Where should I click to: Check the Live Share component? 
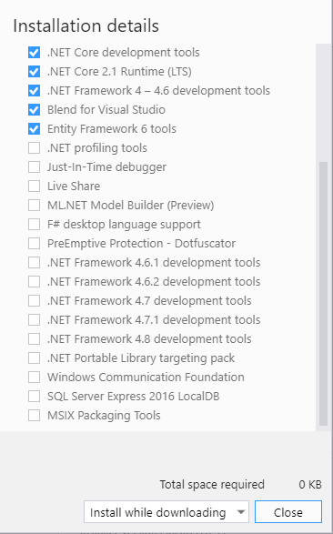click(x=34, y=186)
